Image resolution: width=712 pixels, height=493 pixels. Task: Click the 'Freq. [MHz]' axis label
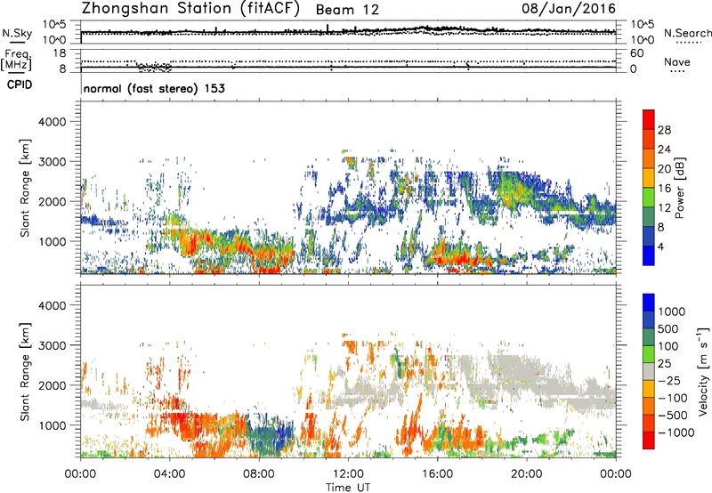click(x=17, y=61)
